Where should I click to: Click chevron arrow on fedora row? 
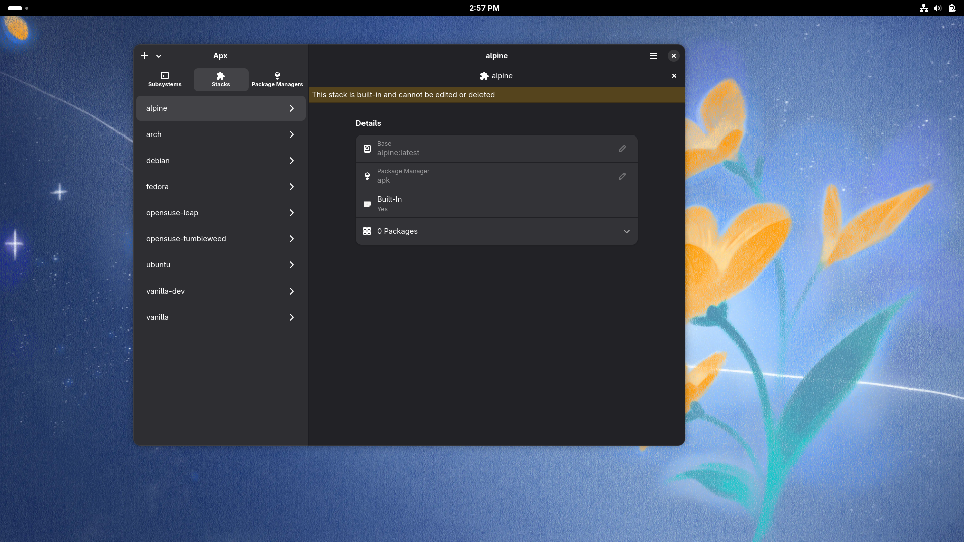point(292,187)
